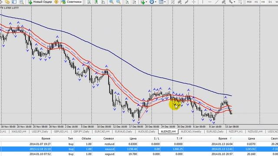278x156 pixels.
Task: Switch to the AUDUSD,Daily chart tab
Action: 147,132
